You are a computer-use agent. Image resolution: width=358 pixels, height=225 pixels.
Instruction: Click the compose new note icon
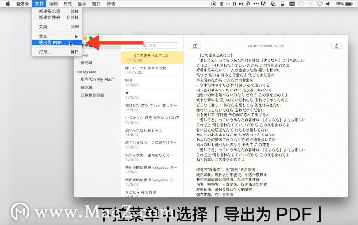(195, 45)
